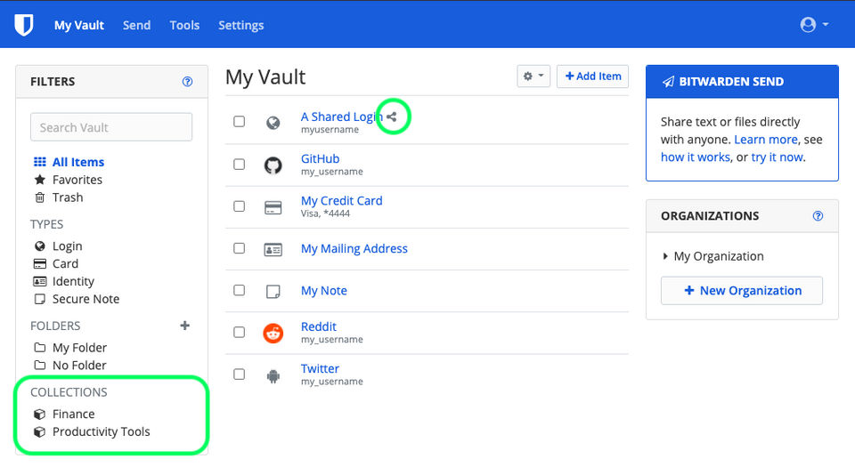Check the My Mailing Address checkbox
Screen dimensions: 855x467
click(239, 248)
